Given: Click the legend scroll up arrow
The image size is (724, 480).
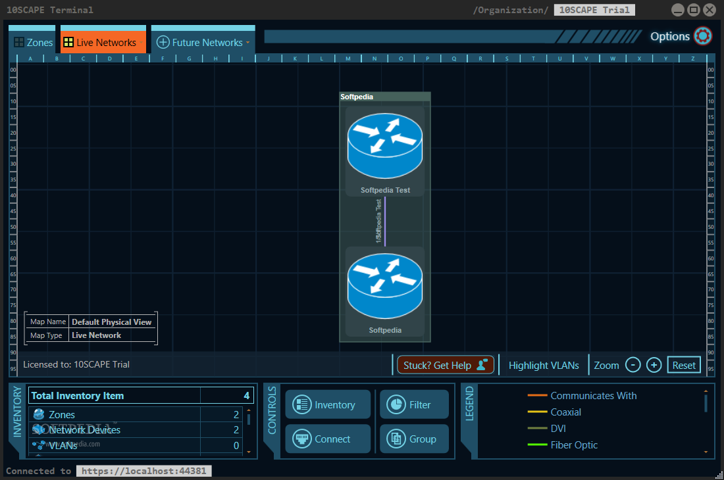Looking at the screenshot, I should pyautogui.click(x=706, y=391).
